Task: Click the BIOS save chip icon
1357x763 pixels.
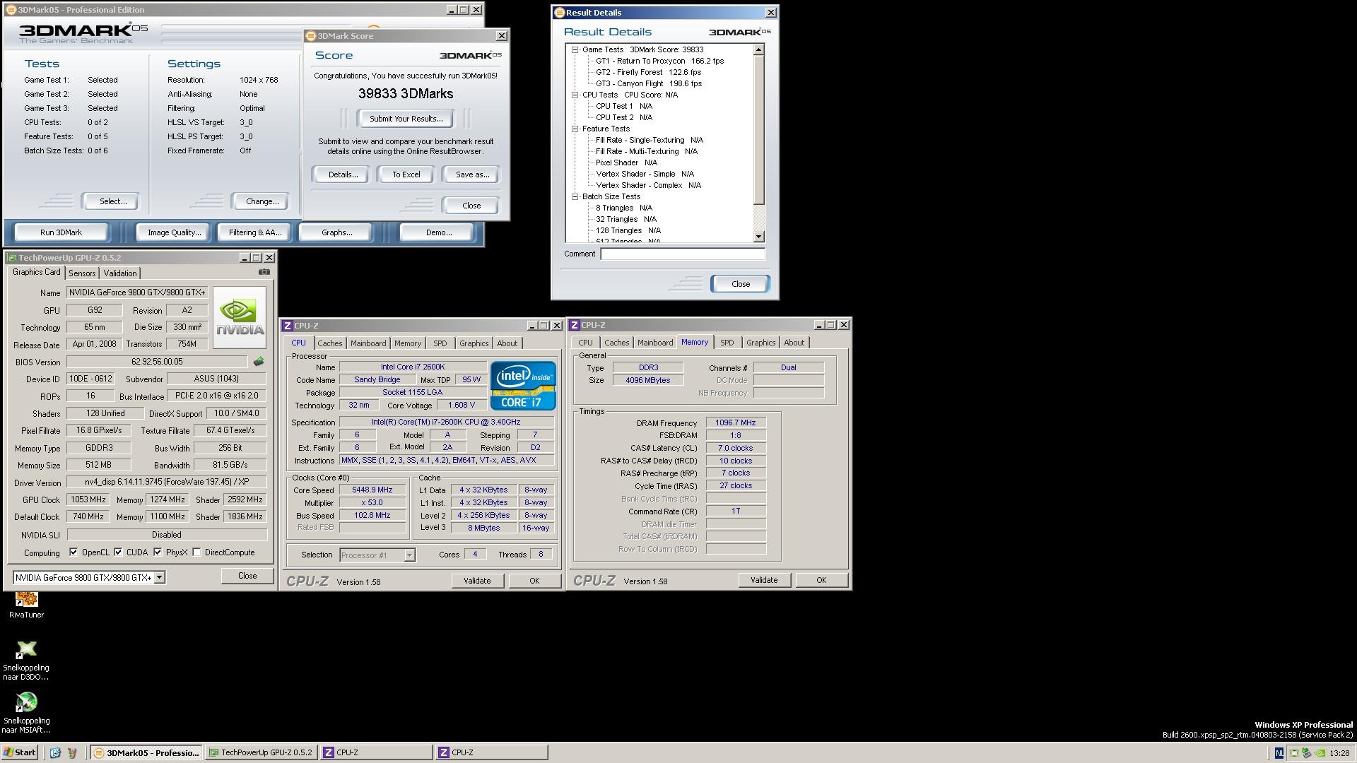Action: (259, 362)
